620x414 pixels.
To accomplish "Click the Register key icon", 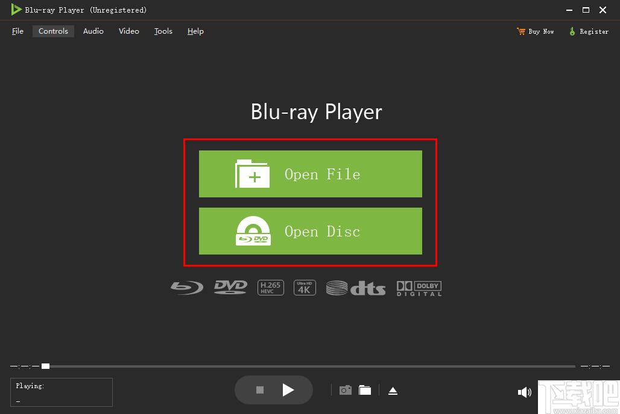I will click(x=572, y=31).
